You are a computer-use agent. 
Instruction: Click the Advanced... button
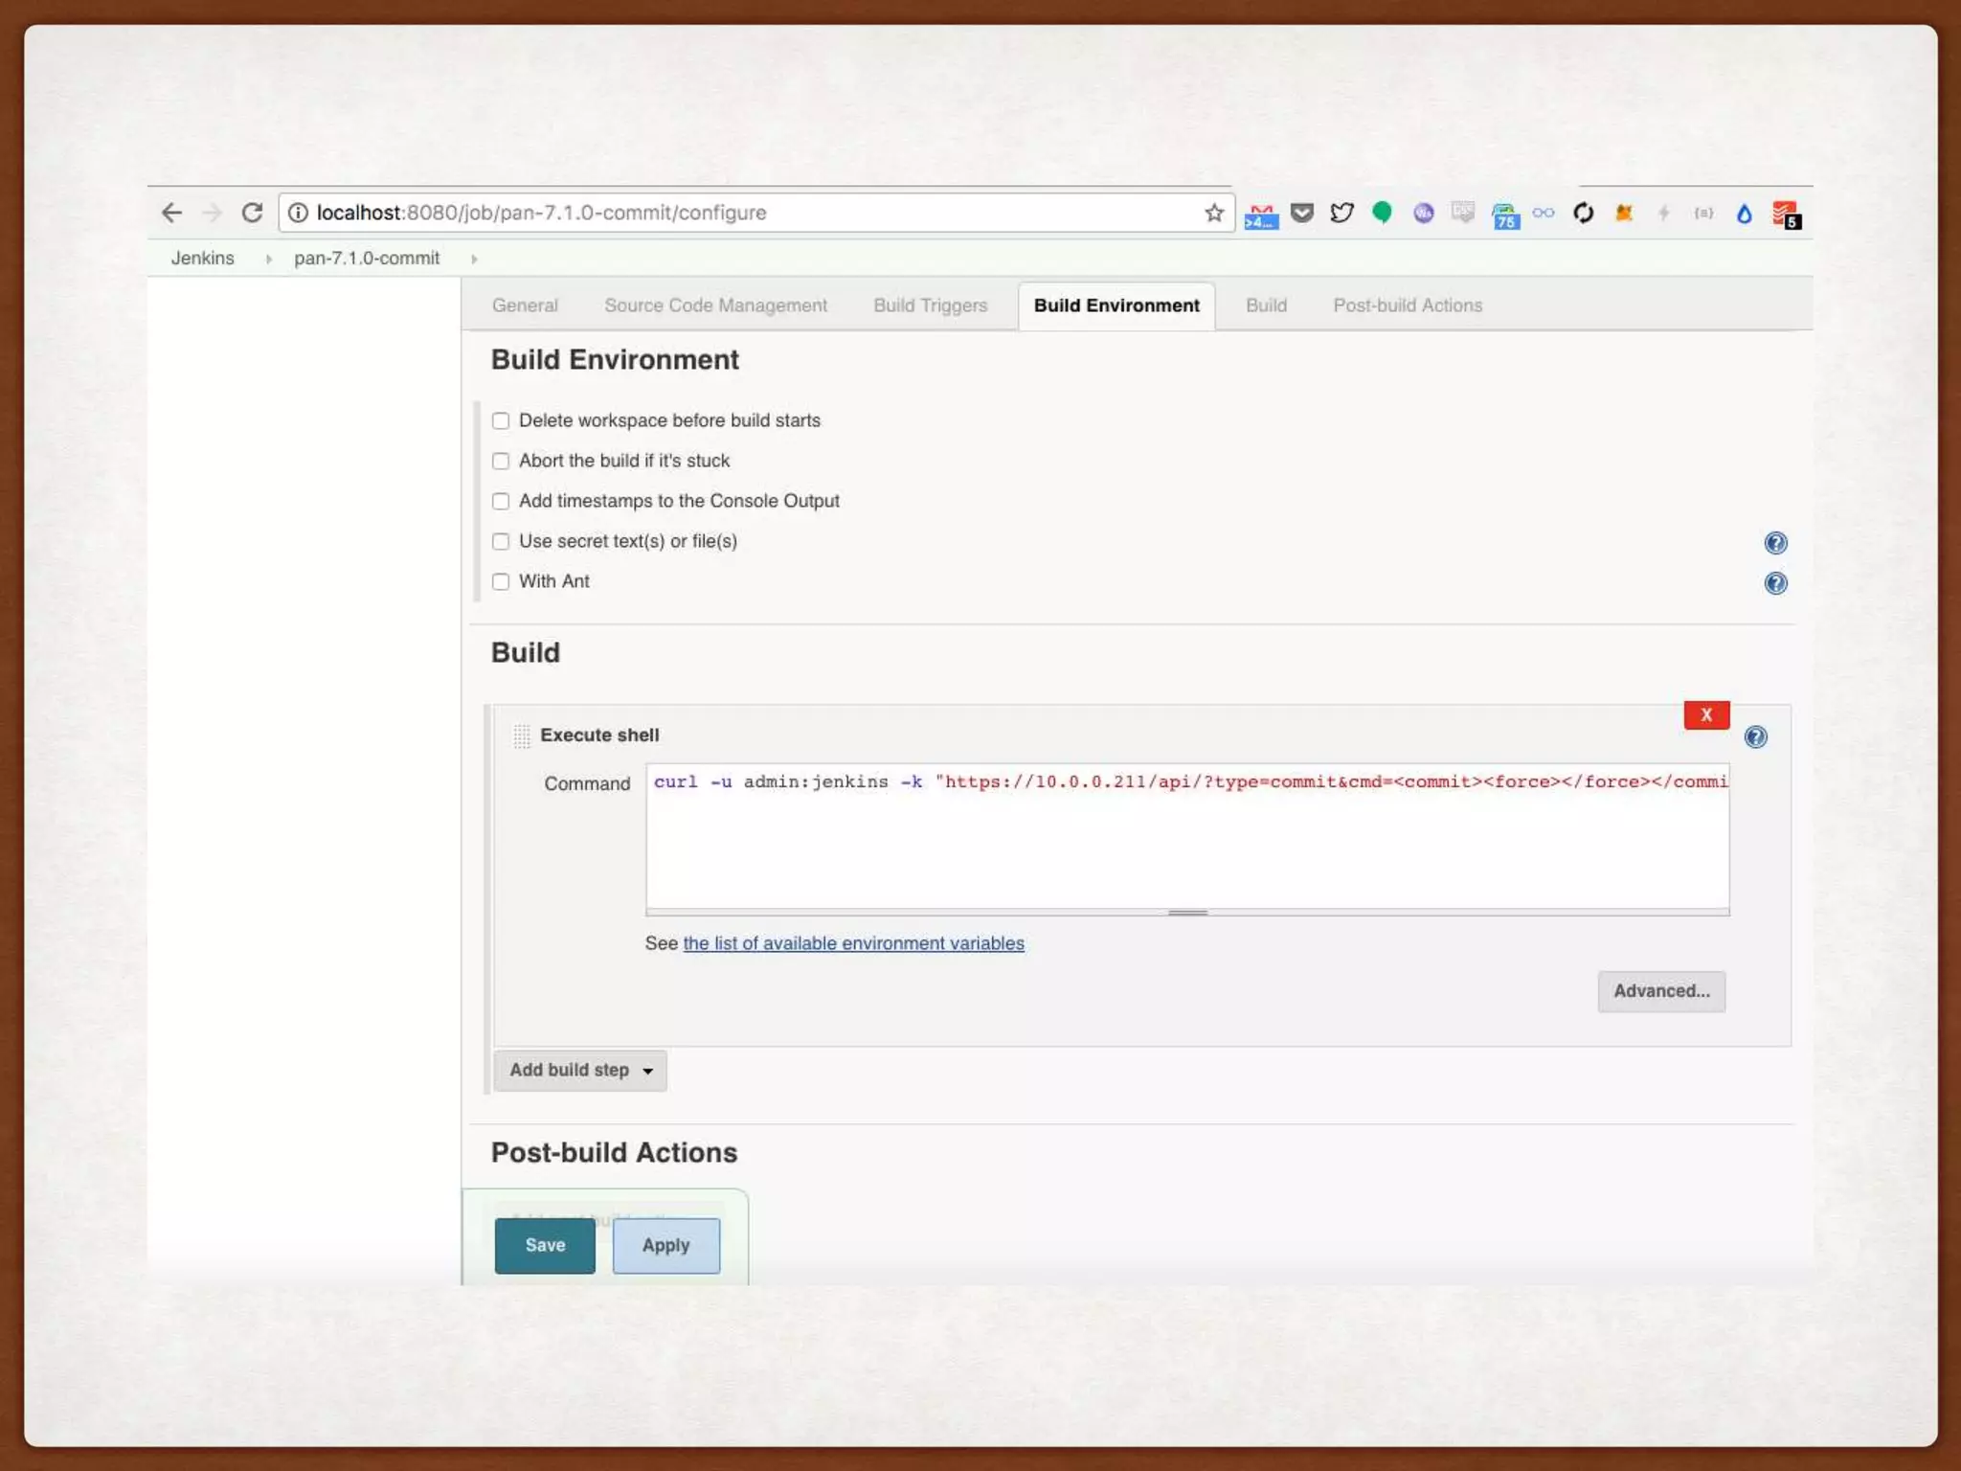(1661, 991)
